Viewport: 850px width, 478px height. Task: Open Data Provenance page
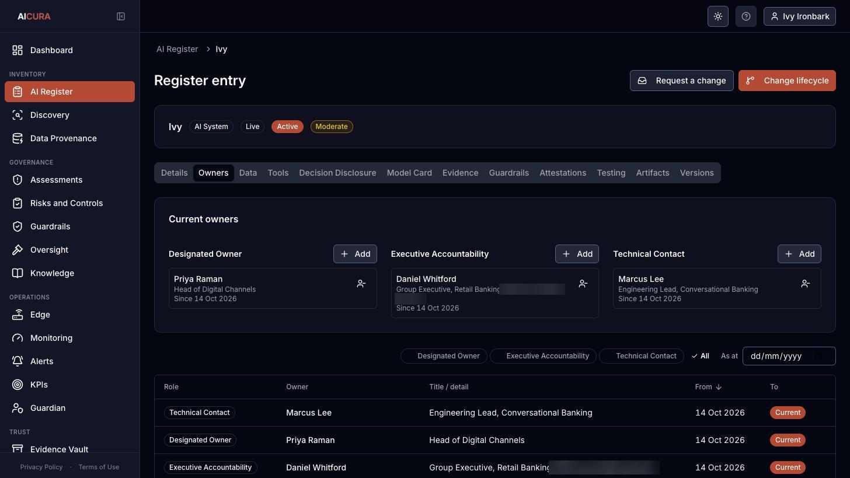(69, 138)
